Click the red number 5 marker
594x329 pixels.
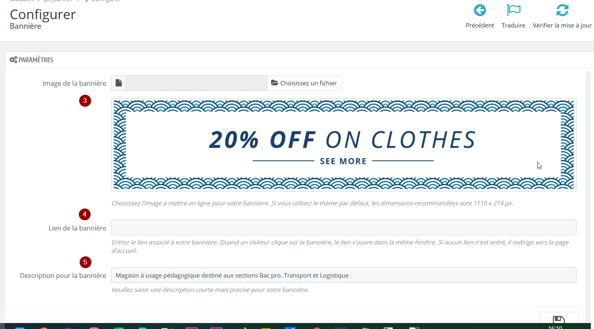tap(85, 262)
